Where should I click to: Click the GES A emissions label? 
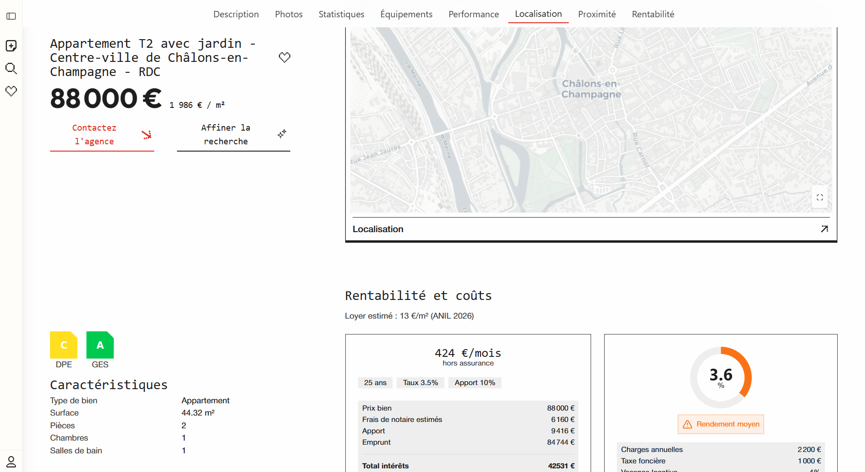click(100, 345)
